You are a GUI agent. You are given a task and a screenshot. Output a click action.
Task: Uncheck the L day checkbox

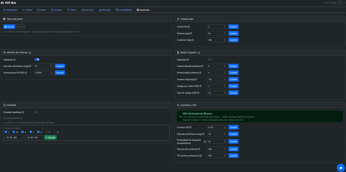pyautogui.click(x=6, y=132)
